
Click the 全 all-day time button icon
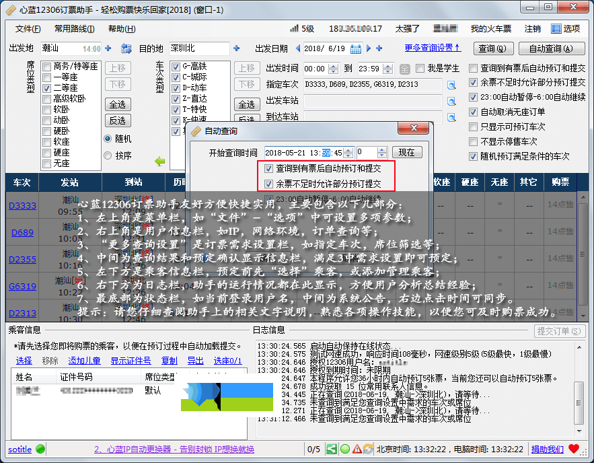coord(404,69)
